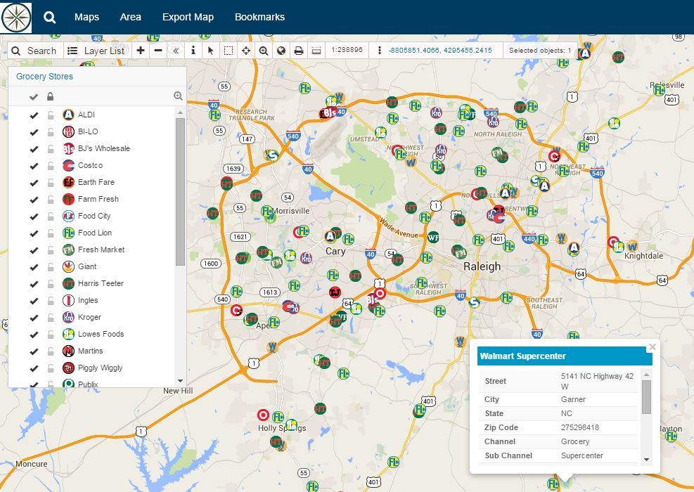694x492 pixels.
Task: Click the Search toolbar button
Action: [x=35, y=51]
